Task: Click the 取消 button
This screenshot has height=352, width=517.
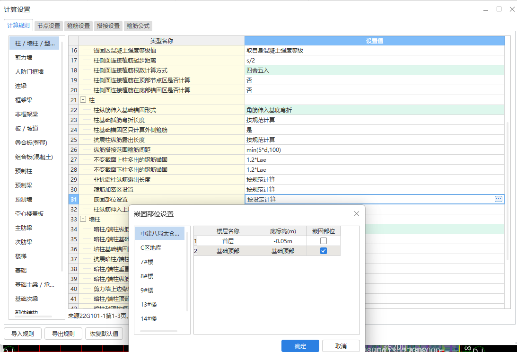Action: tap(341, 346)
